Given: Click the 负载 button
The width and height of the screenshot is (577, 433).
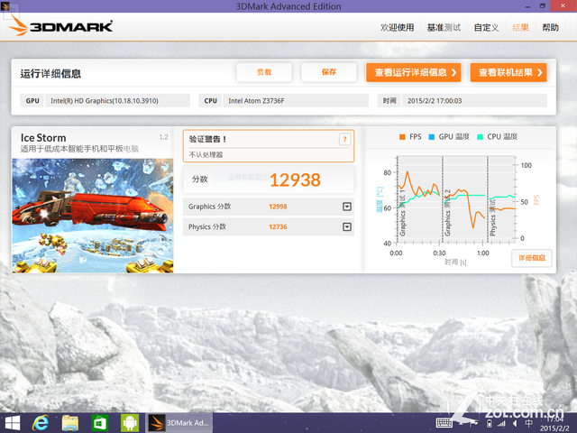Looking at the screenshot, I should (x=264, y=72).
